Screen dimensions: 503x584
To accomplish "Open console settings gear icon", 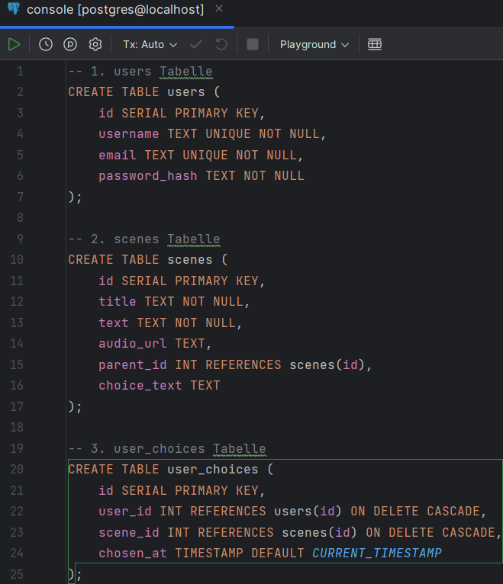I will [95, 44].
